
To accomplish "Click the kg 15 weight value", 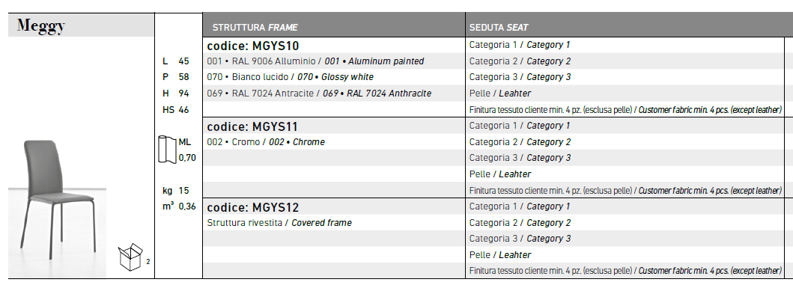I will click(x=175, y=191).
